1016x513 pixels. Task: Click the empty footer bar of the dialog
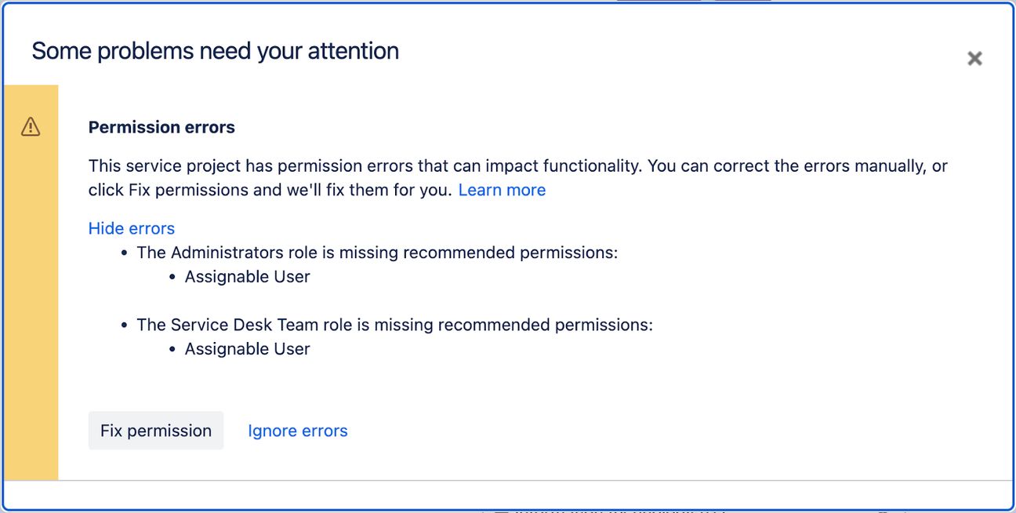[x=508, y=494]
